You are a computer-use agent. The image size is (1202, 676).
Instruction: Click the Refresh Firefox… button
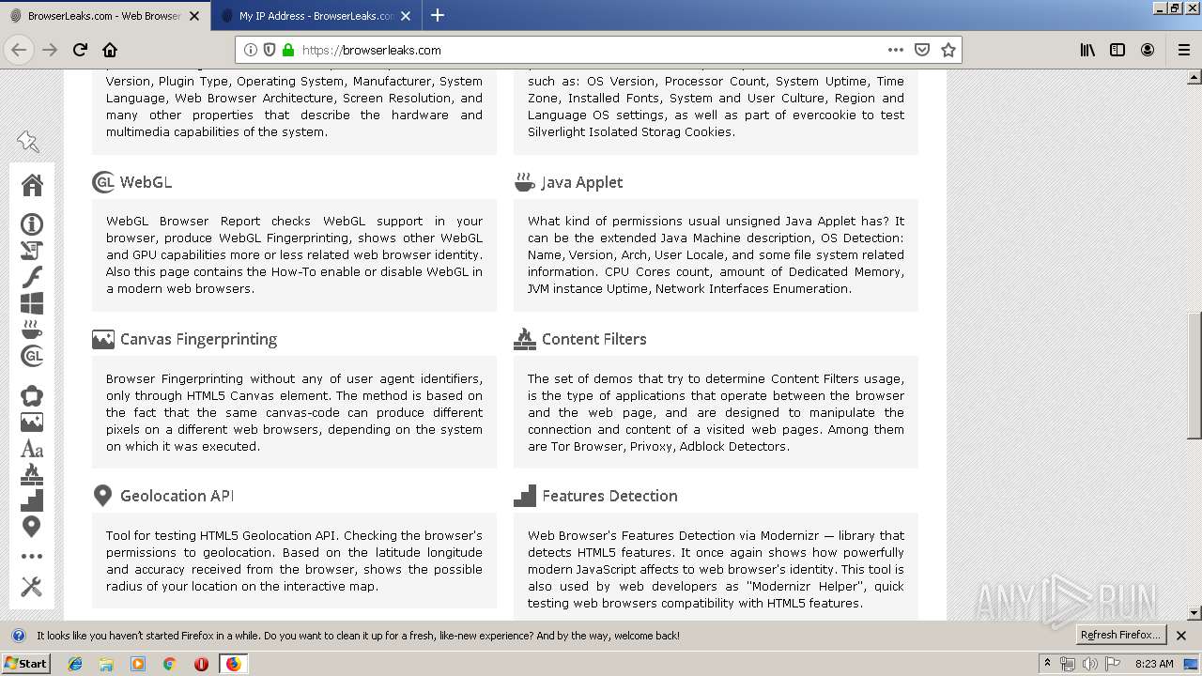click(x=1120, y=636)
